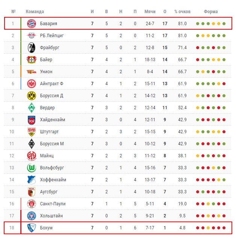The image size is (236, 238).
Task: Click the Bochum club logo
Action: 31,228
